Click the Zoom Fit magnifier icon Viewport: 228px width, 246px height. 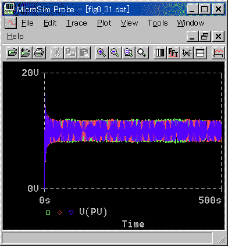pos(142,52)
